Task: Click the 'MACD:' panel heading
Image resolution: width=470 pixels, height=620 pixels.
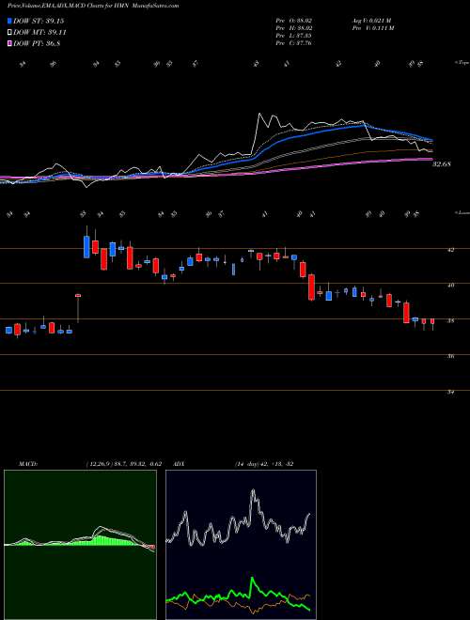Action: 27,463
